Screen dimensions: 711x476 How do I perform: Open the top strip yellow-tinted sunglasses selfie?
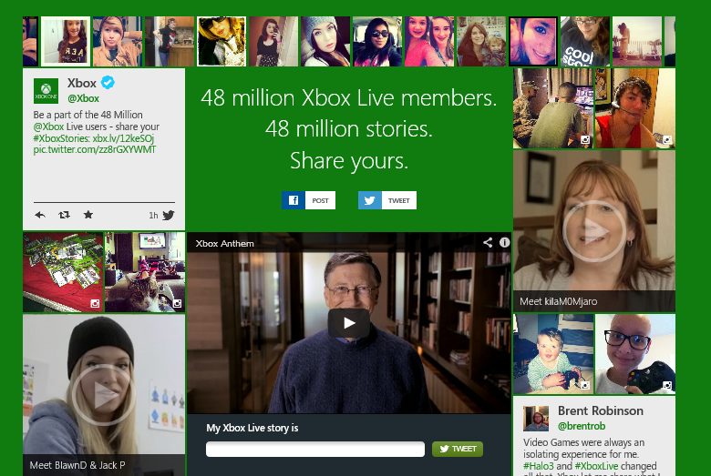click(222, 41)
